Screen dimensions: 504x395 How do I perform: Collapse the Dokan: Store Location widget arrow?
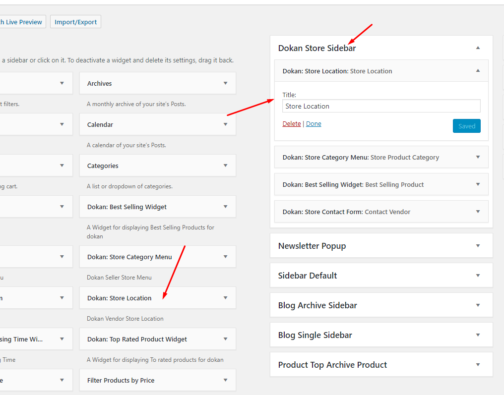[478, 71]
